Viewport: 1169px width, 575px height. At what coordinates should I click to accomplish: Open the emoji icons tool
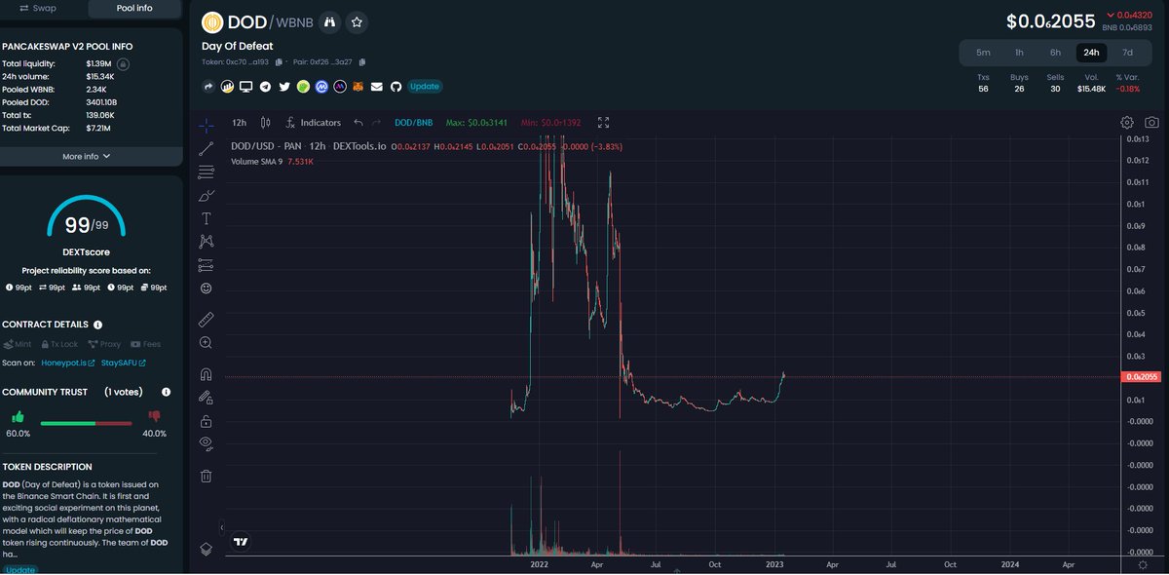pyautogui.click(x=206, y=288)
